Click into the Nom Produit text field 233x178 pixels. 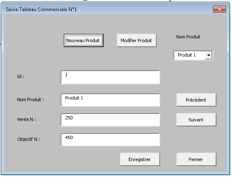tap(110, 100)
